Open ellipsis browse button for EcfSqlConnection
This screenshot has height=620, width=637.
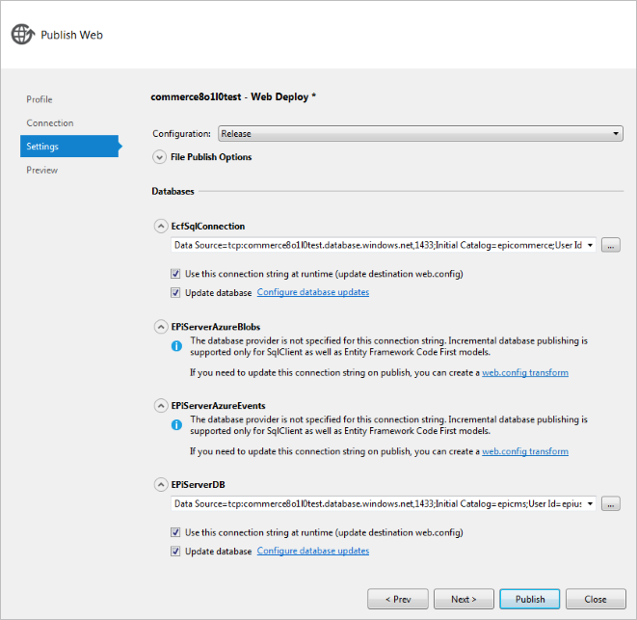(x=611, y=245)
